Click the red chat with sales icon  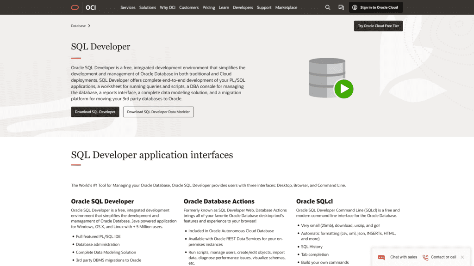381,257
